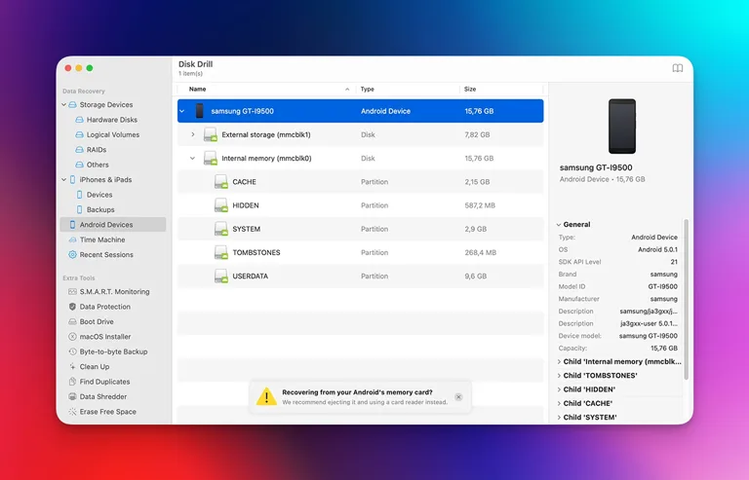Image resolution: width=749 pixels, height=480 pixels.
Task: Select the USERDATA partition row
Action: (360, 276)
